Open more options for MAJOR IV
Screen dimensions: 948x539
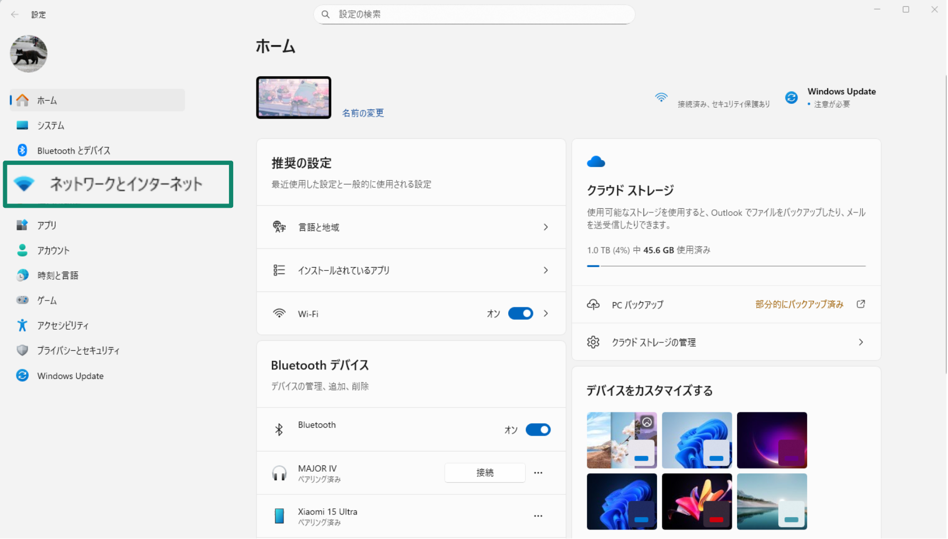coord(538,473)
